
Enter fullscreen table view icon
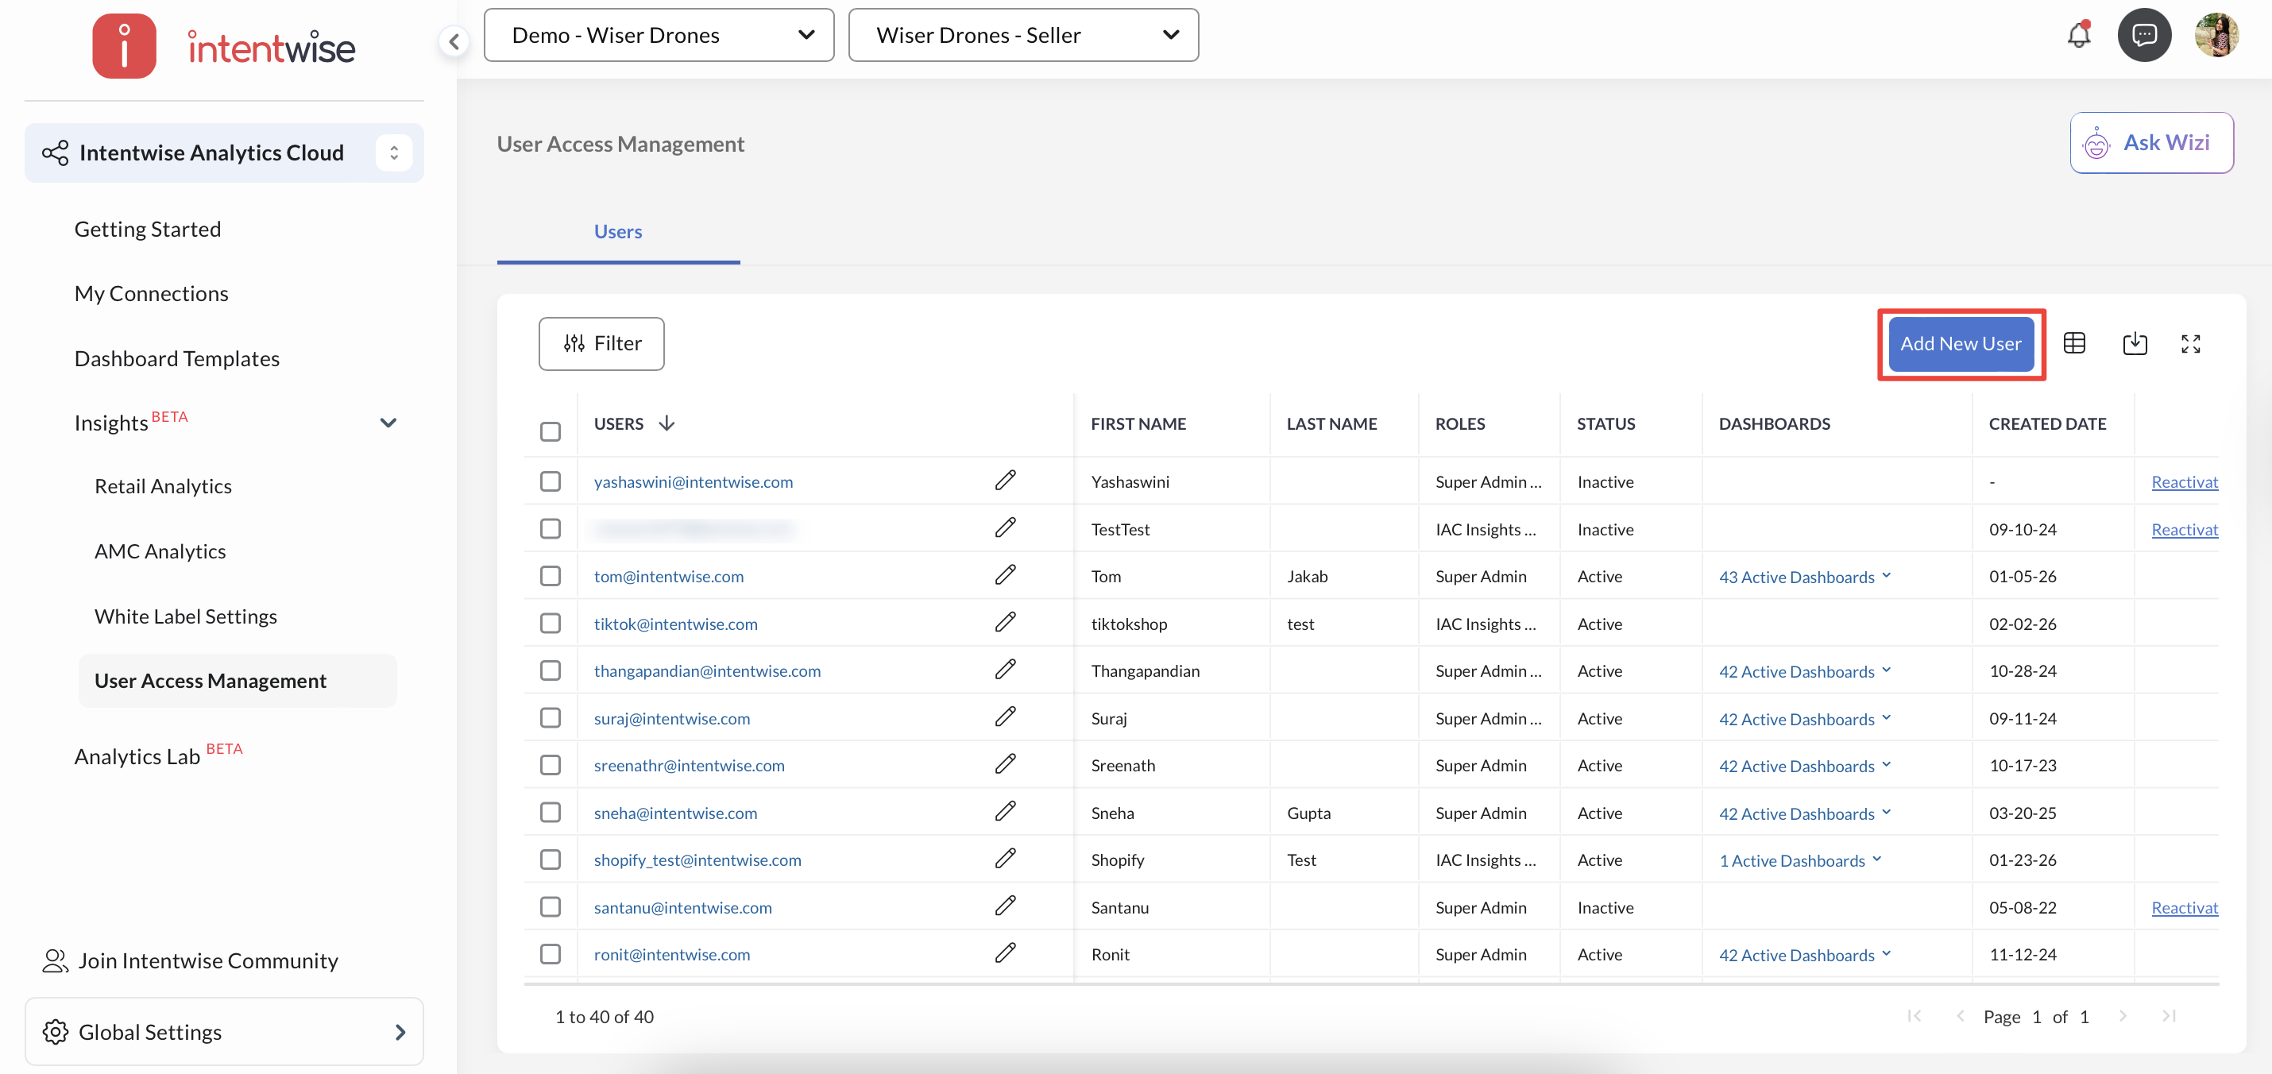pos(2191,343)
